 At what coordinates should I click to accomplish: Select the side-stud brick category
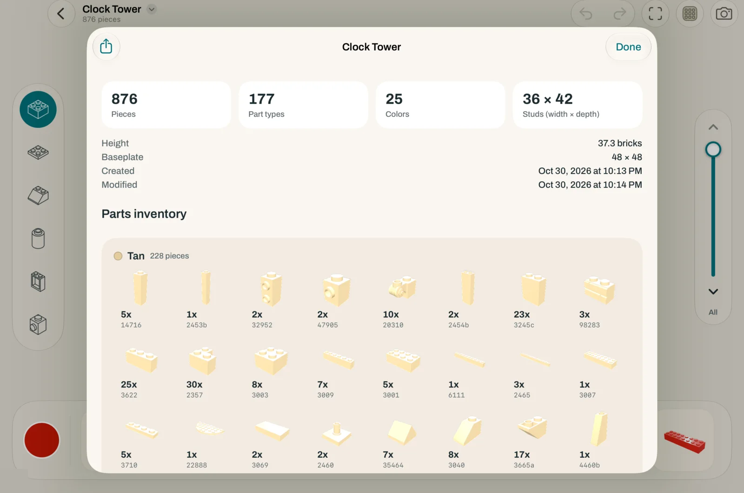click(x=38, y=325)
